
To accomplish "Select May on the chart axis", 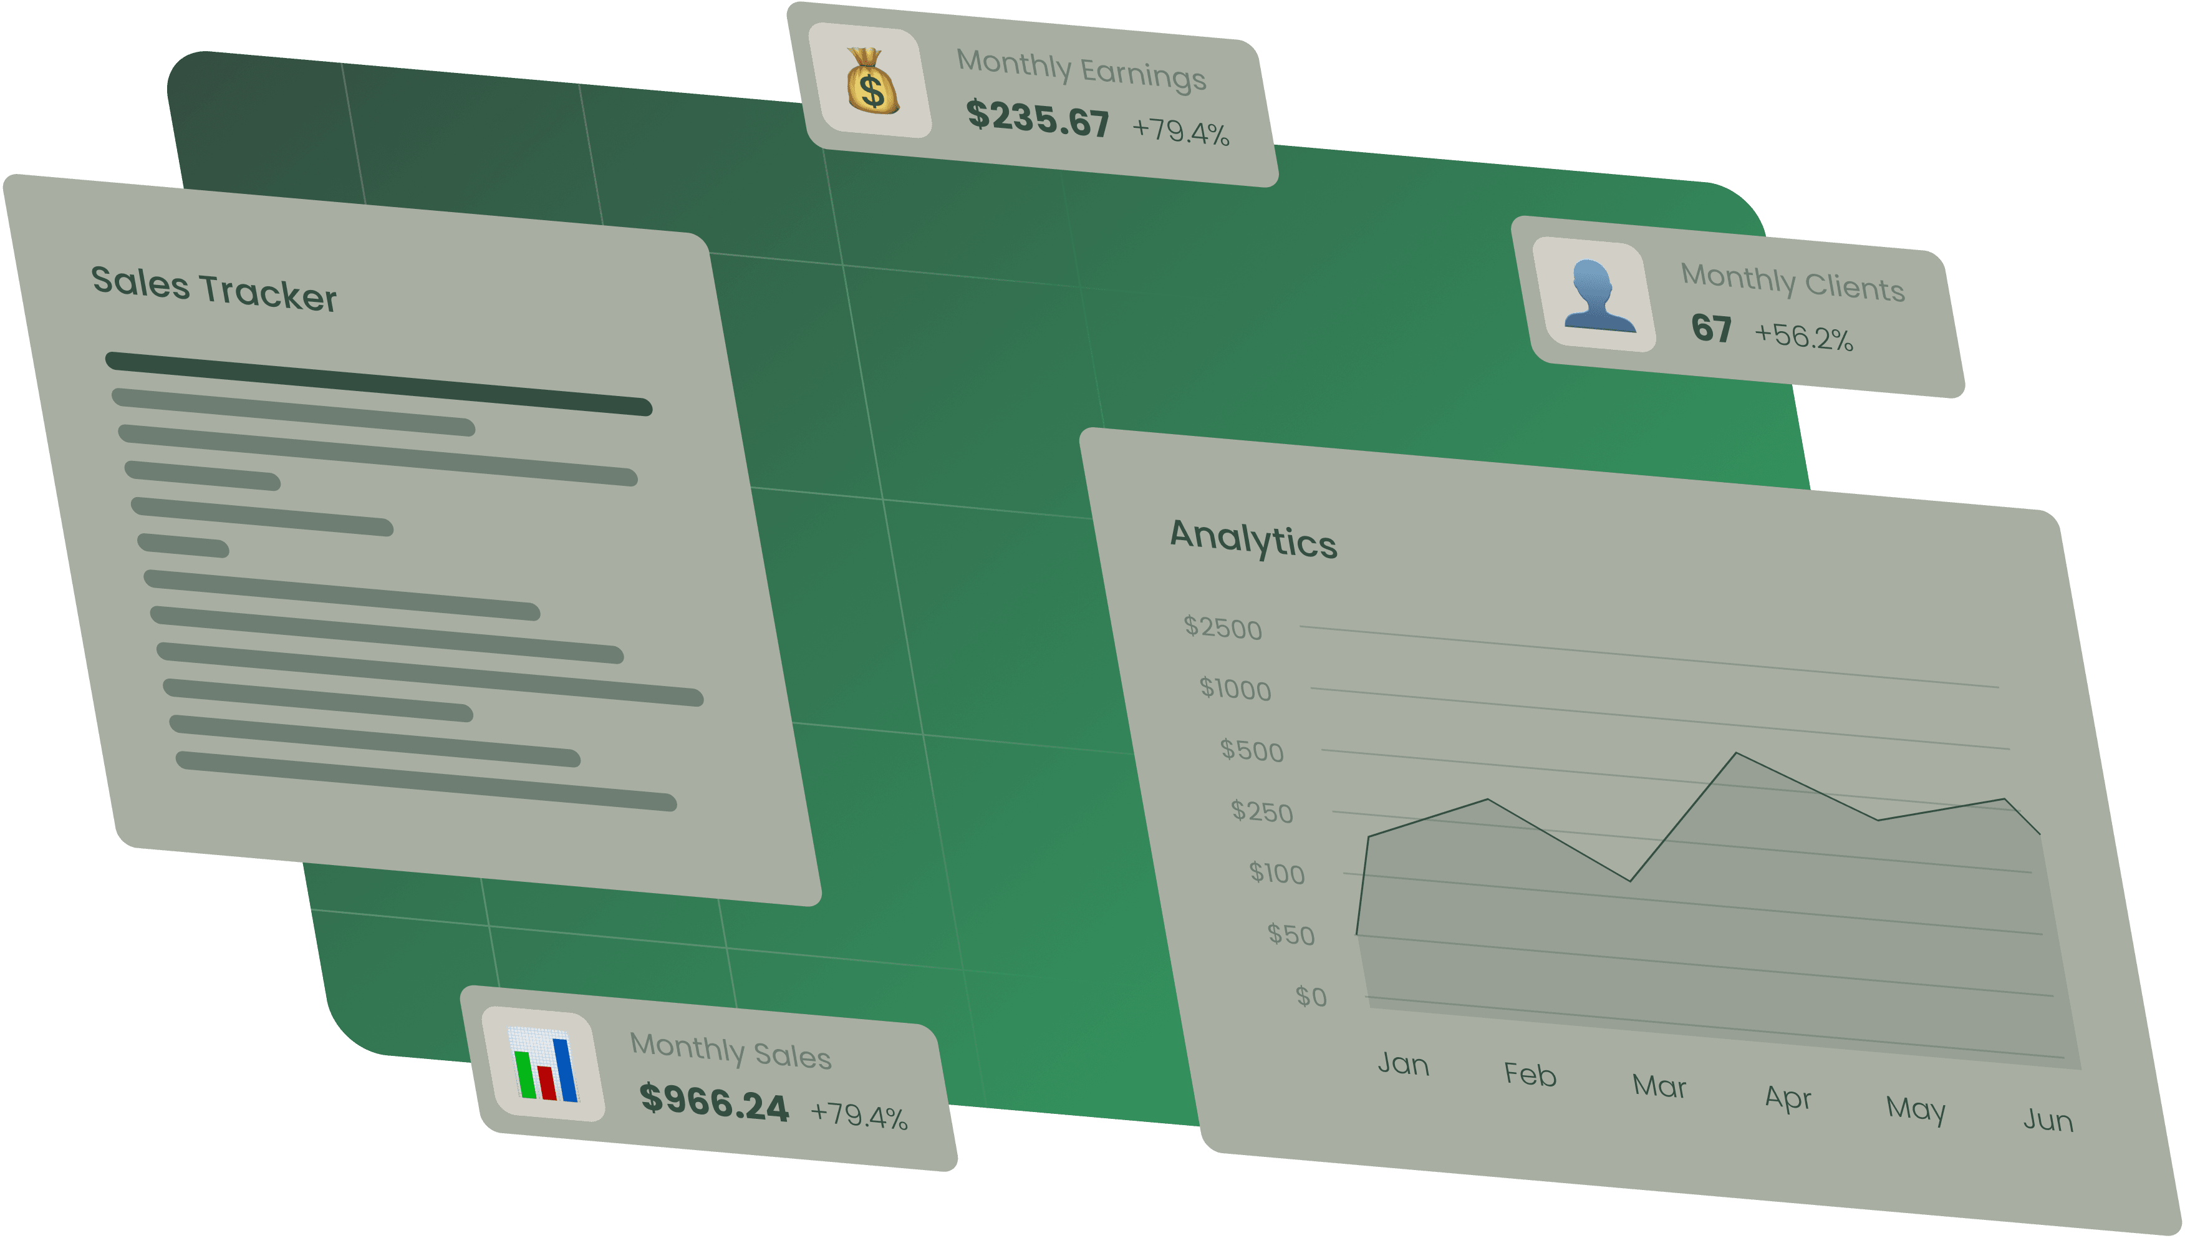I will [1916, 1109].
